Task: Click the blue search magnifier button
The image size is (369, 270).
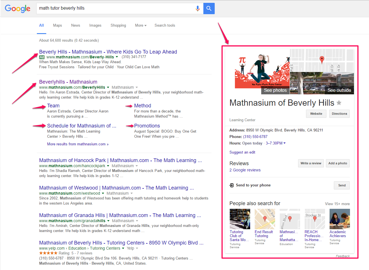Action: 209,8
